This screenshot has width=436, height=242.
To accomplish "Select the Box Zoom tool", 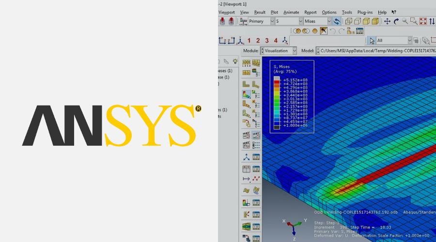I will (x=414, y=21).
